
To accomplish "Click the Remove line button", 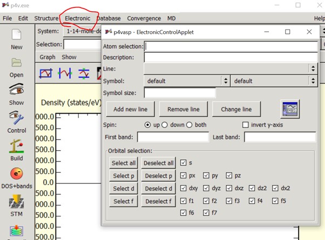I will tap(184, 109).
